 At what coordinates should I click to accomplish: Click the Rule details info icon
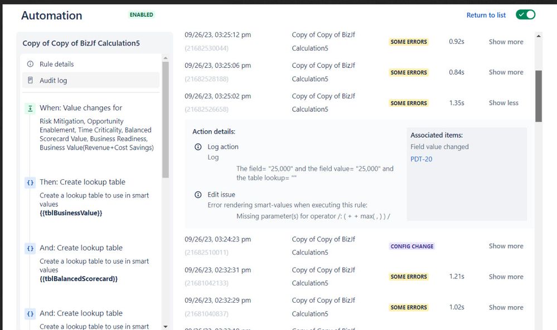31,64
